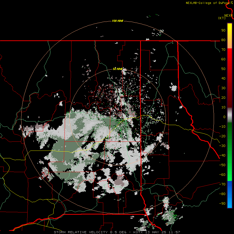Click the blue bottom segment of the color bar
Screen dimensions: 234x234
coord(230,194)
